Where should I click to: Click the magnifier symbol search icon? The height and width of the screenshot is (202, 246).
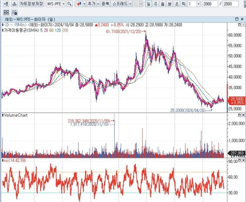coord(70,4)
